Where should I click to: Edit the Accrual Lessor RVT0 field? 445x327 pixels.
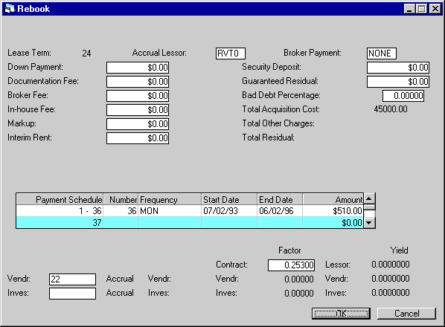point(231,54)
